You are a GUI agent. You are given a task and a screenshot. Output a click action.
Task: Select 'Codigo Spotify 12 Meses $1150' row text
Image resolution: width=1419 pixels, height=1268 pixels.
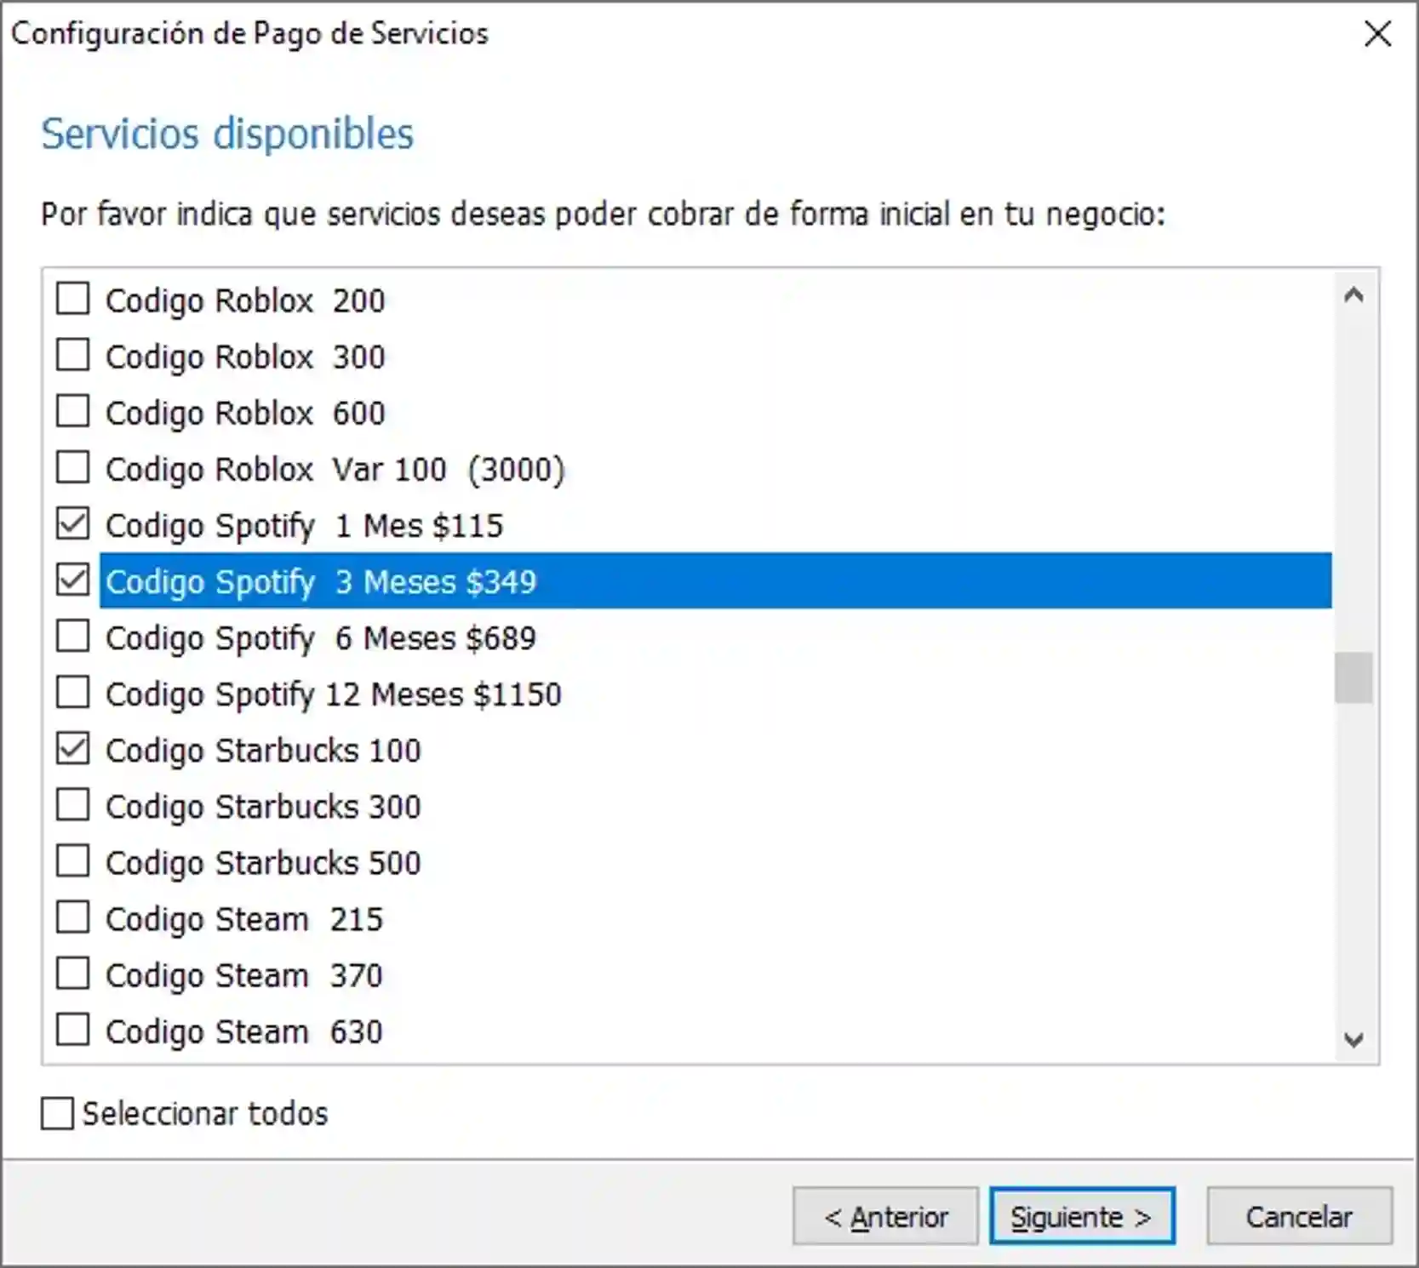point(334,694)
